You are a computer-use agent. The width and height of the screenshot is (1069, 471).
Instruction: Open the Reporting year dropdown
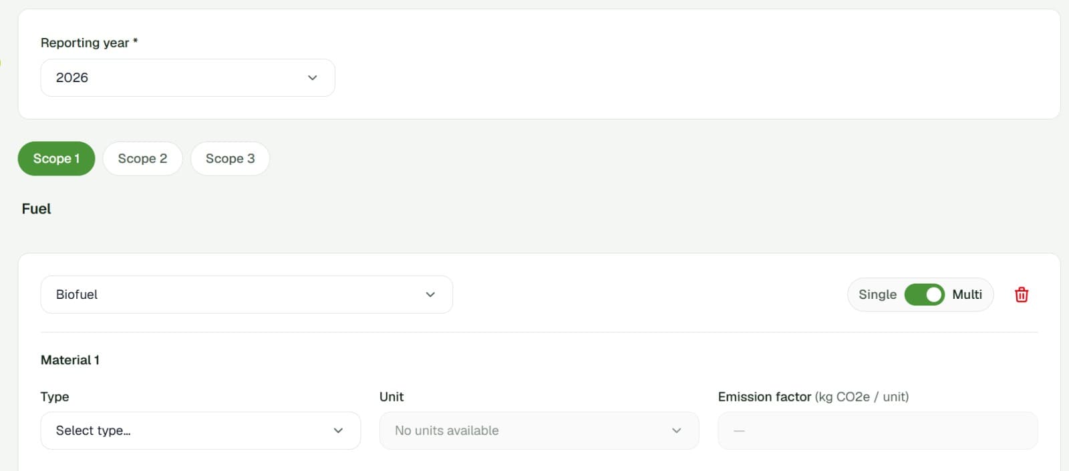188,77
